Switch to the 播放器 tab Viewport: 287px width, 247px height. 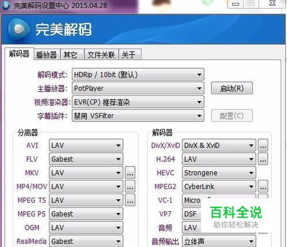pyautogui.click(x=46, y=55)
